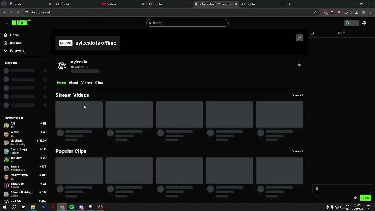Viewport: 375px width, 211px height.
Task: Click the kick.com/ayleexlo address bar
Action: tap(170, 12)
